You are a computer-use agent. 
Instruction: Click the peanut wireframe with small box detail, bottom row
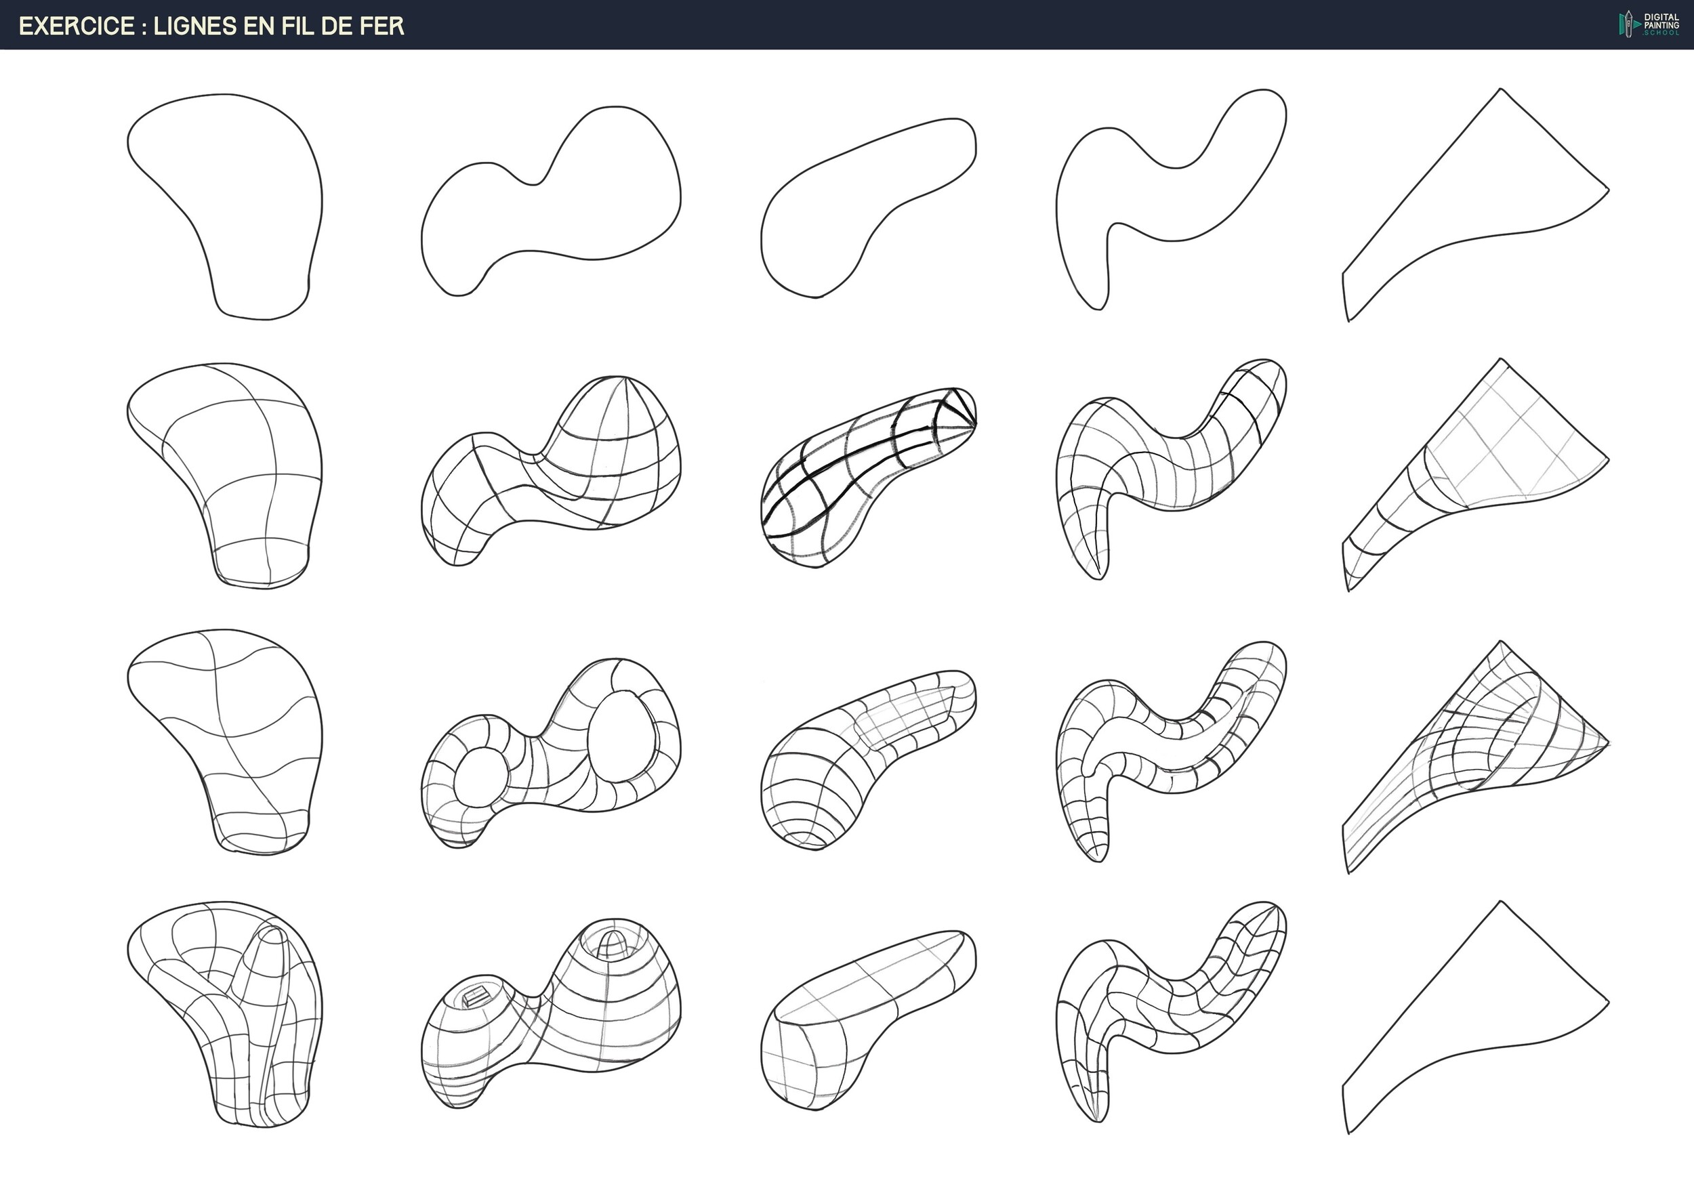(x=551, y=1013)
